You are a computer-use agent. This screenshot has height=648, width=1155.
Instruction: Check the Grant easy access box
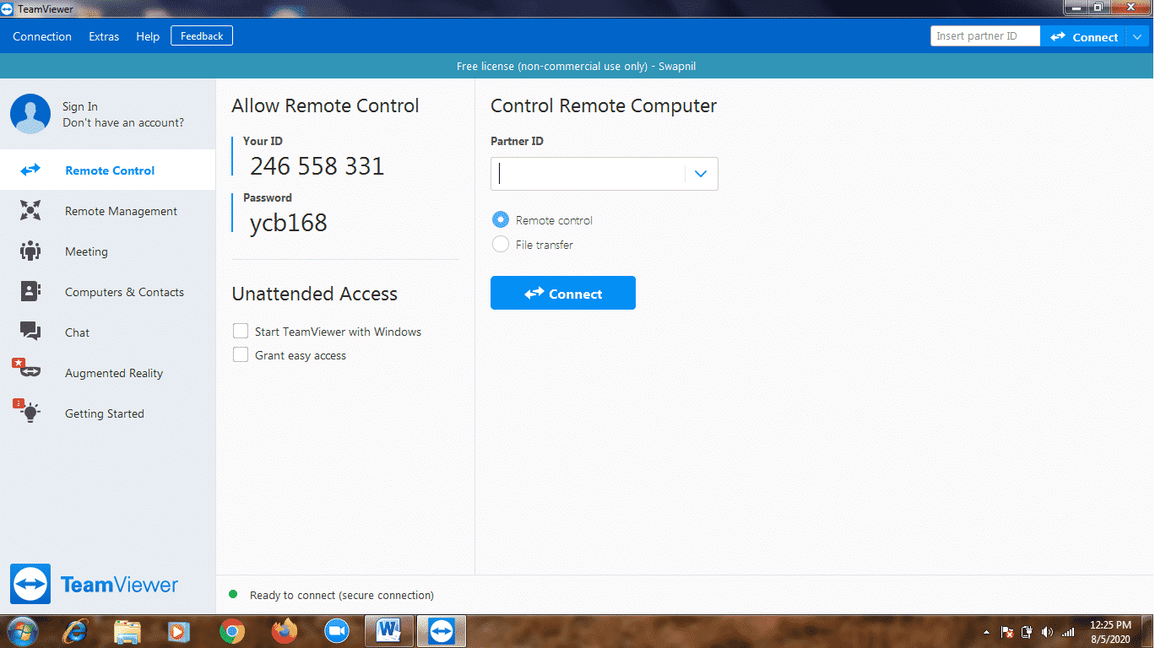pyautogui.click(x=241, y=355)
